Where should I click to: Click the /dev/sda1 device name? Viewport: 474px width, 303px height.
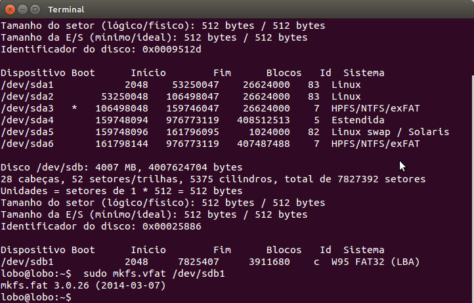(27, 85)
